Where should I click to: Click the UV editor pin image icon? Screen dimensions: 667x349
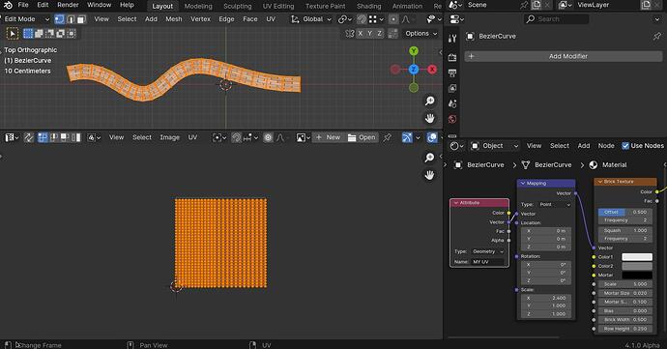pos(387,137)
